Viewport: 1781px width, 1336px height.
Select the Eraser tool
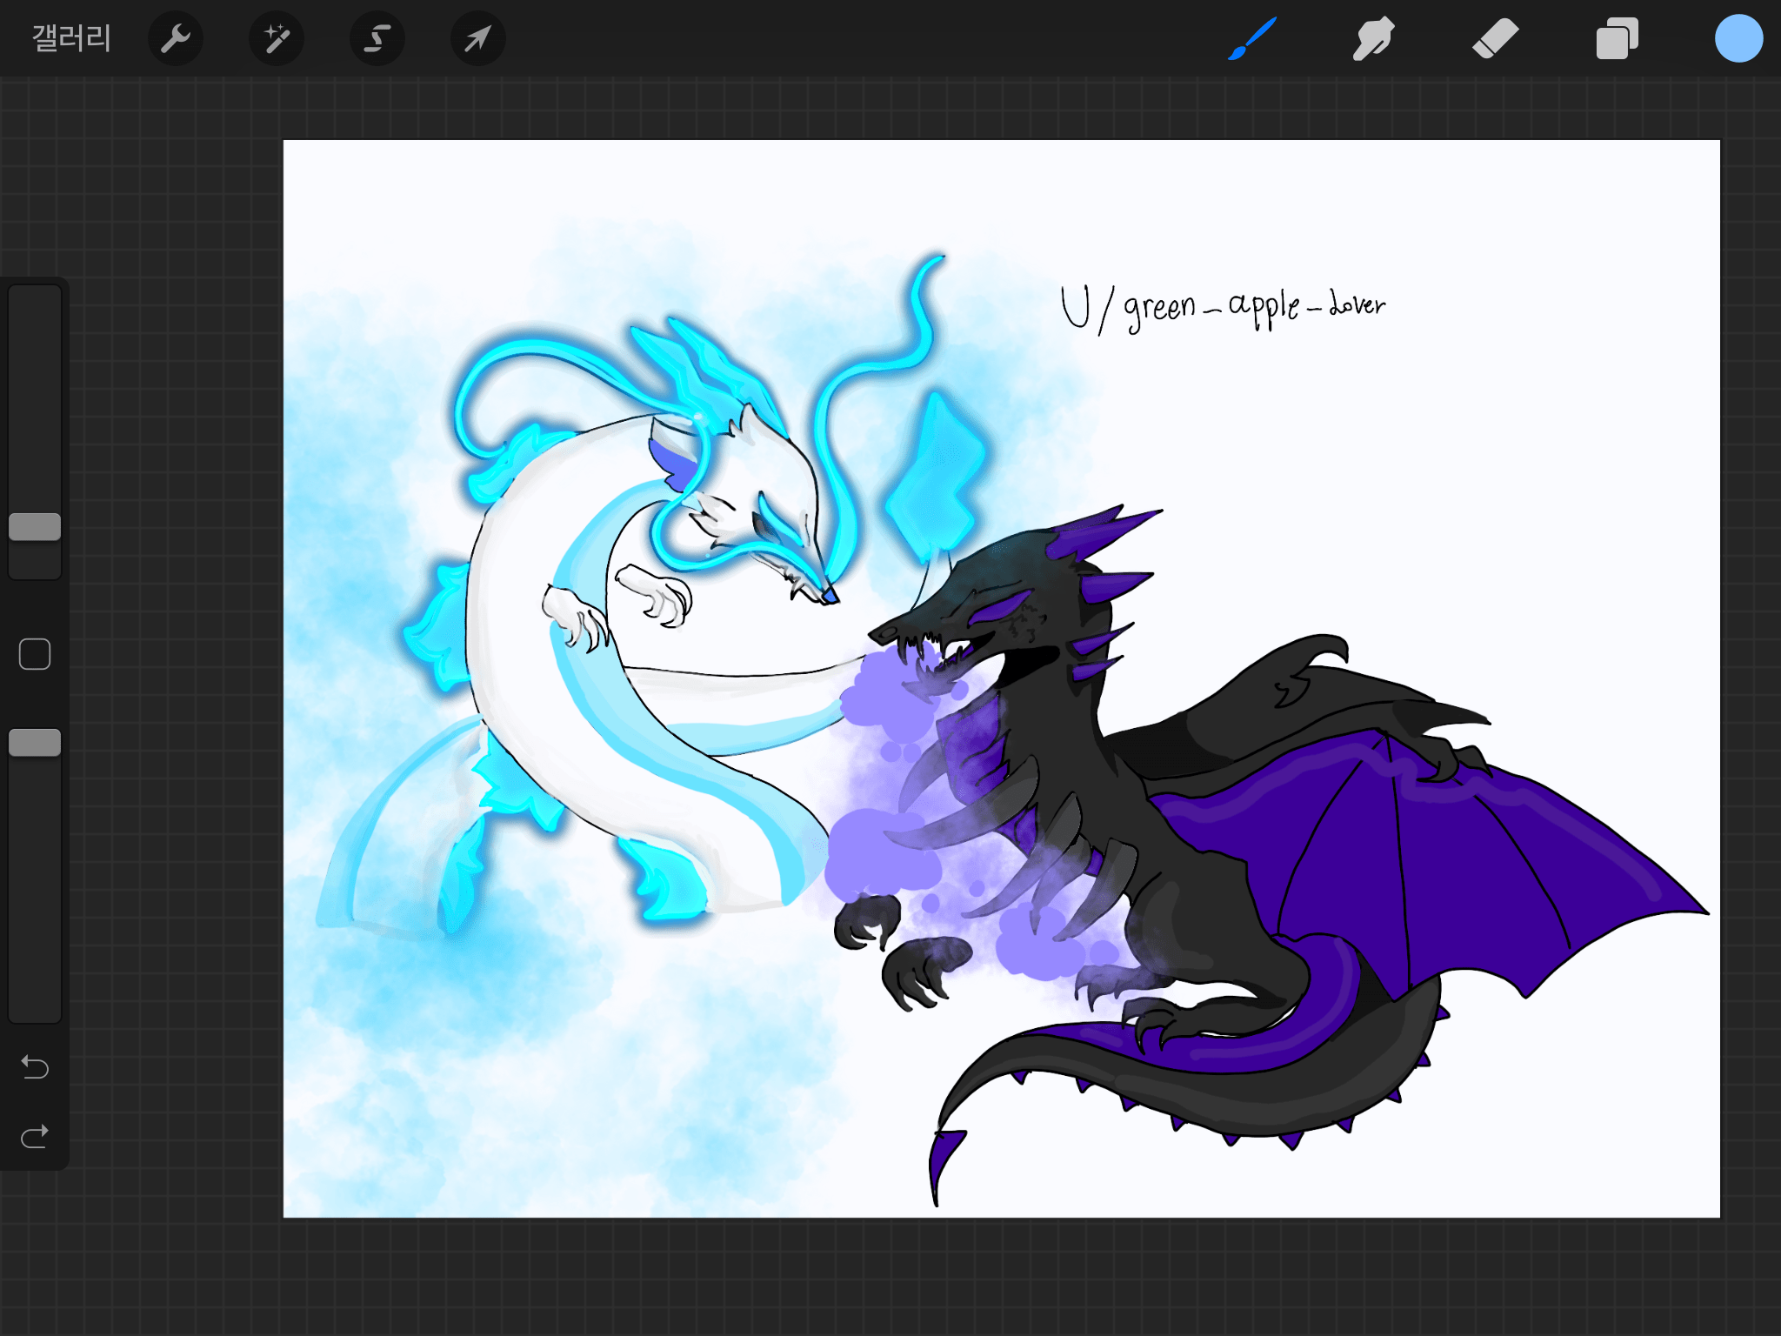click(x=1495, y=38)
